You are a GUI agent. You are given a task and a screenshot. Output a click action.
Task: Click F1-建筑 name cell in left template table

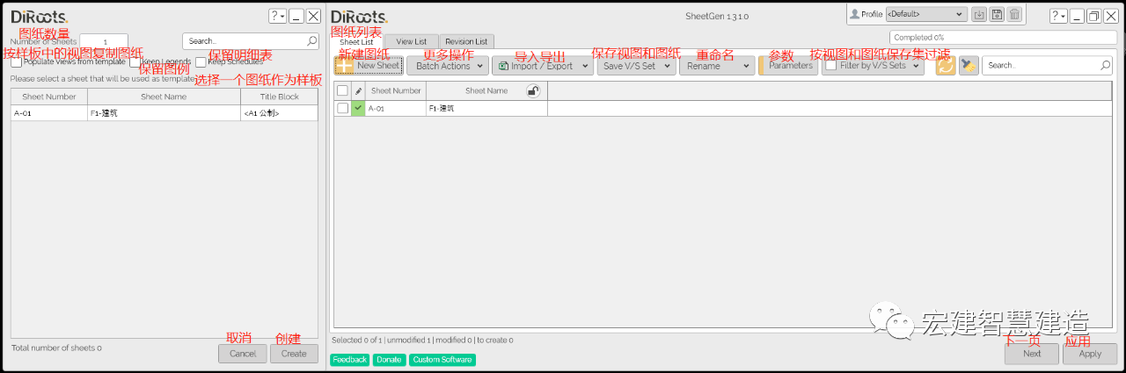[164, 113]
